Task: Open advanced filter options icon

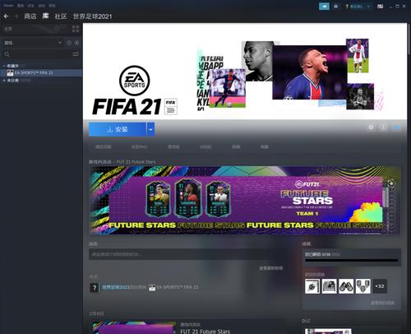Action: [76, 54]
